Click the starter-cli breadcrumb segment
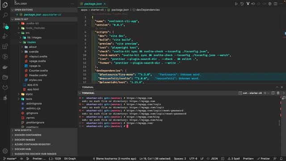This screenshot has height=161, width=286. coord(97,10)
